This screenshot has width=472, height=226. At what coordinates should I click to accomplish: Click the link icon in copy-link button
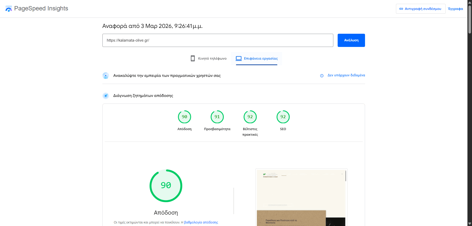point(401,9)
